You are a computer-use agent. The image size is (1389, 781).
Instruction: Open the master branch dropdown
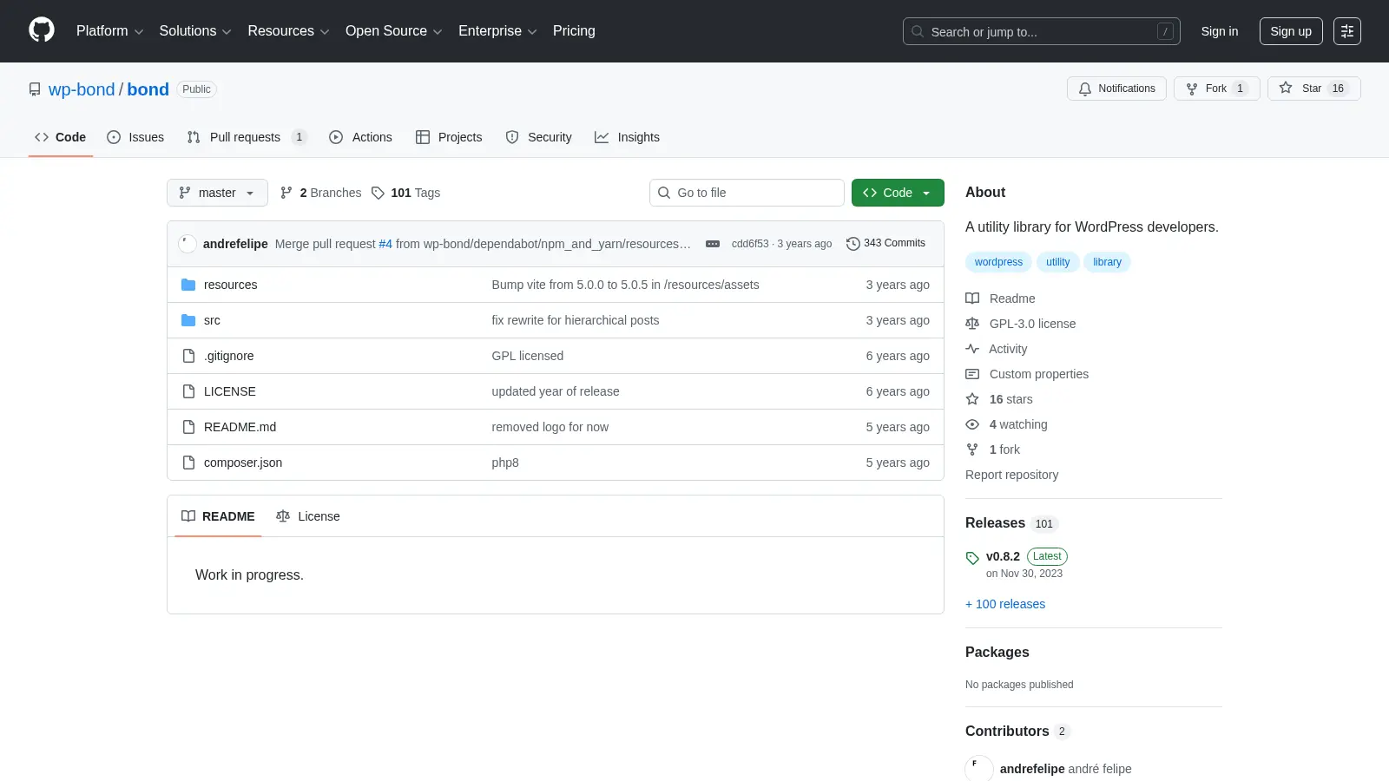pos(217,193)
